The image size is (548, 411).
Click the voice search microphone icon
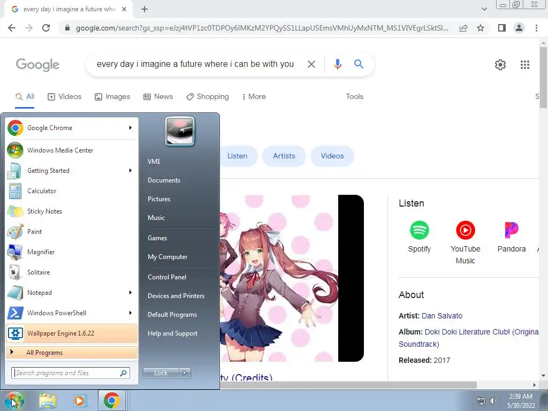[337, 64]
